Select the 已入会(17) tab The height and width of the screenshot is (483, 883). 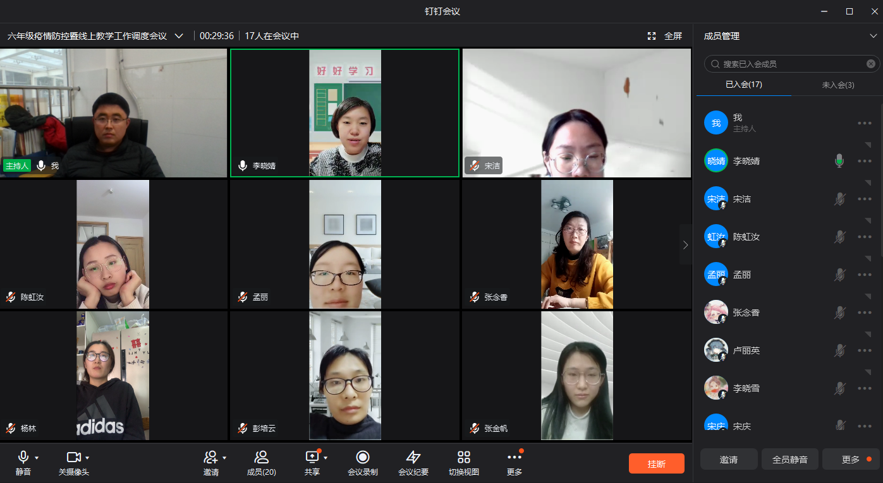(x=743, y=85)
